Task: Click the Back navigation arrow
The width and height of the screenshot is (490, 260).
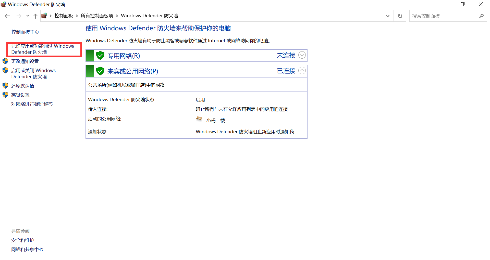Action: pyautogui.click(x=7, y=16)
